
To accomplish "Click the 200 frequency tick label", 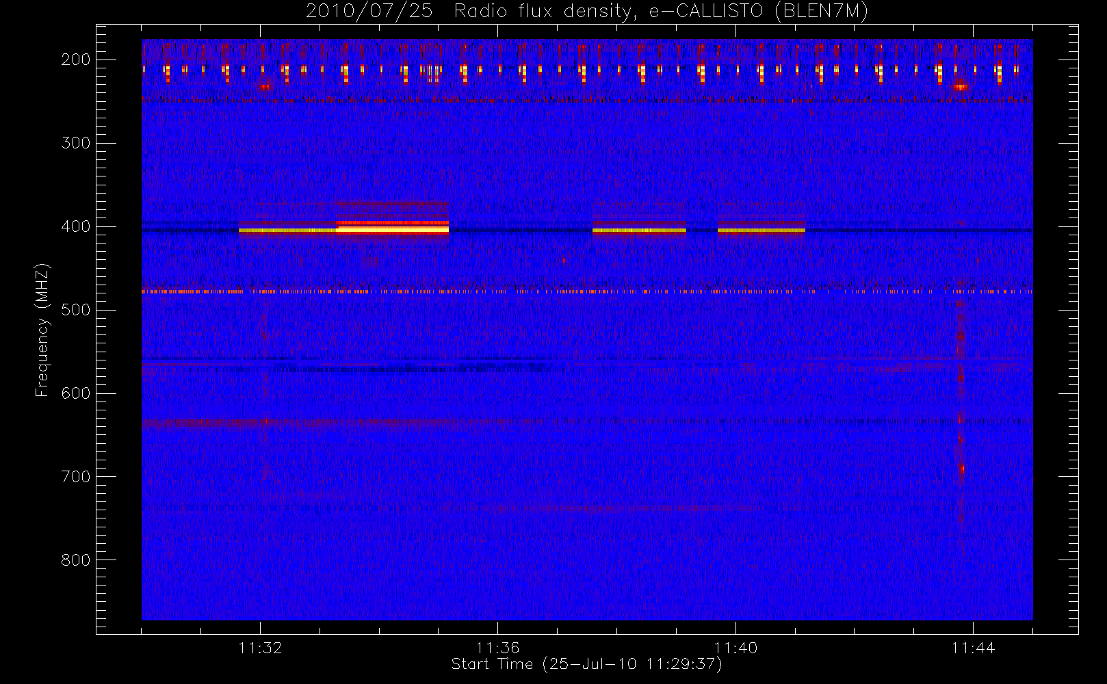I will [x=76, y=60].
